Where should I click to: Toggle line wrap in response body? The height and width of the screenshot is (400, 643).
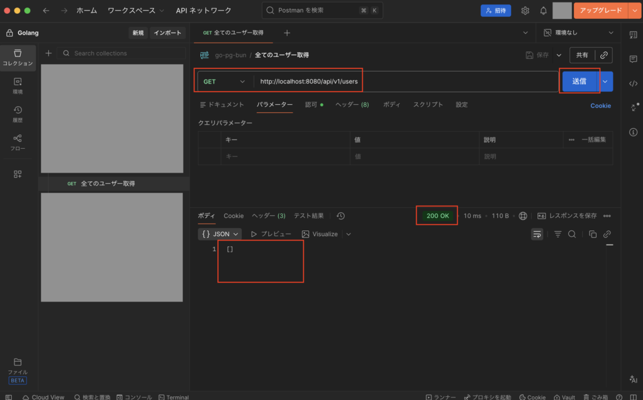[x=537, y=234]
